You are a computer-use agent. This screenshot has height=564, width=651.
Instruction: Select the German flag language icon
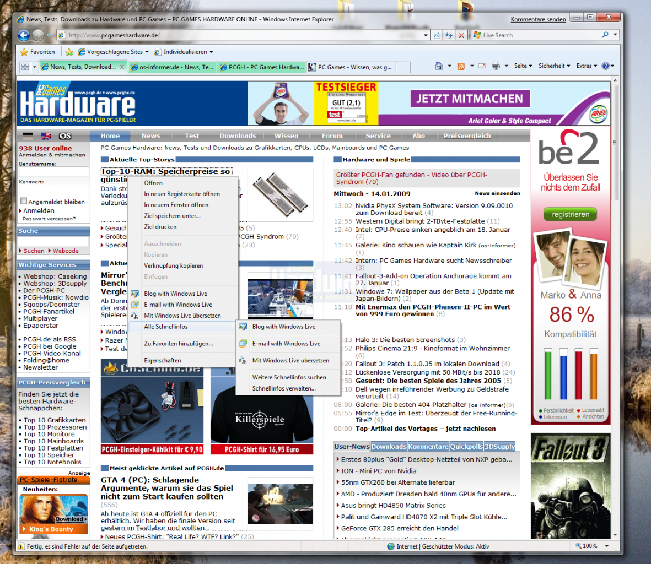pyautogui.click(x=28, y=136)
